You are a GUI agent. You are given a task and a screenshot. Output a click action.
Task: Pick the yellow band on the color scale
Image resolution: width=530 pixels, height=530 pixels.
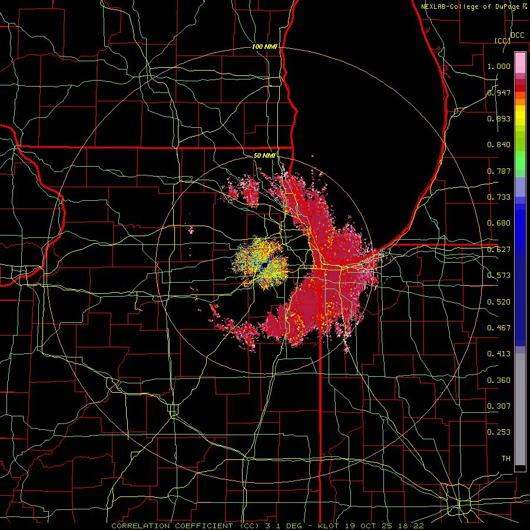pos(520,116)
